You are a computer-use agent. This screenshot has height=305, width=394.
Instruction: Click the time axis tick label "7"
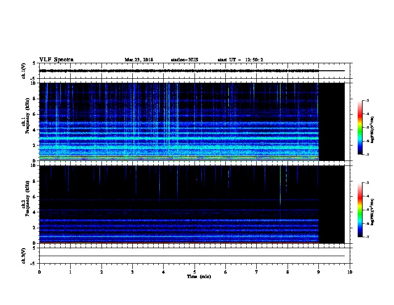257,272
